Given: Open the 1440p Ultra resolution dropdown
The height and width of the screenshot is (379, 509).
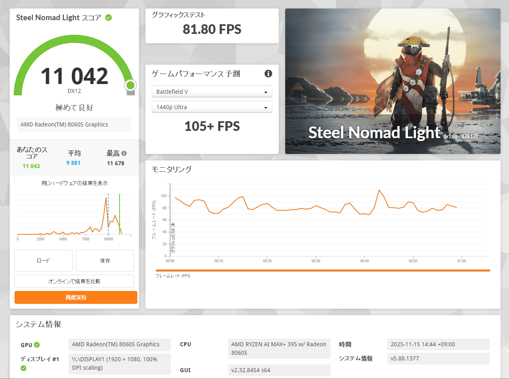Looking at the screenshot, I should [212, 107].
